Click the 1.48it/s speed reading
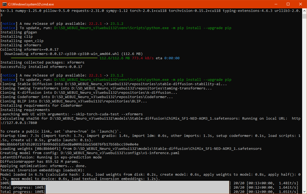This screenshot has height=194, width=307. coord(288,183)
